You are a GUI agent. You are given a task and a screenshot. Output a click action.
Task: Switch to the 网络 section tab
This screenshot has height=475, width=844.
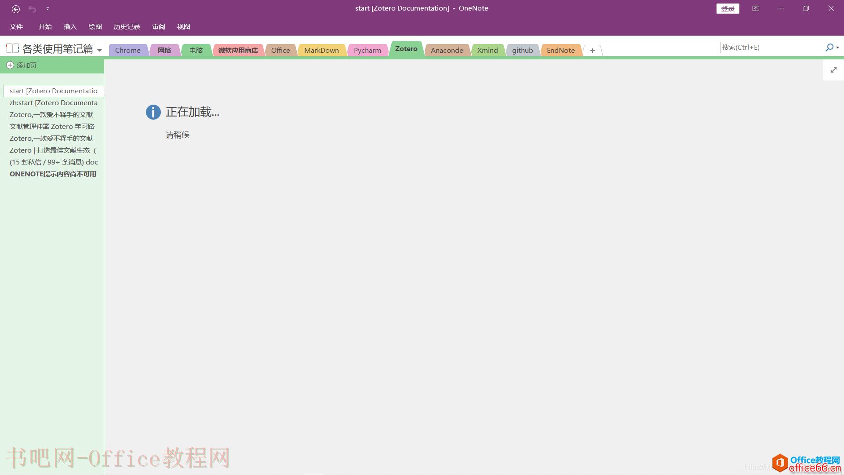(164, 50)
